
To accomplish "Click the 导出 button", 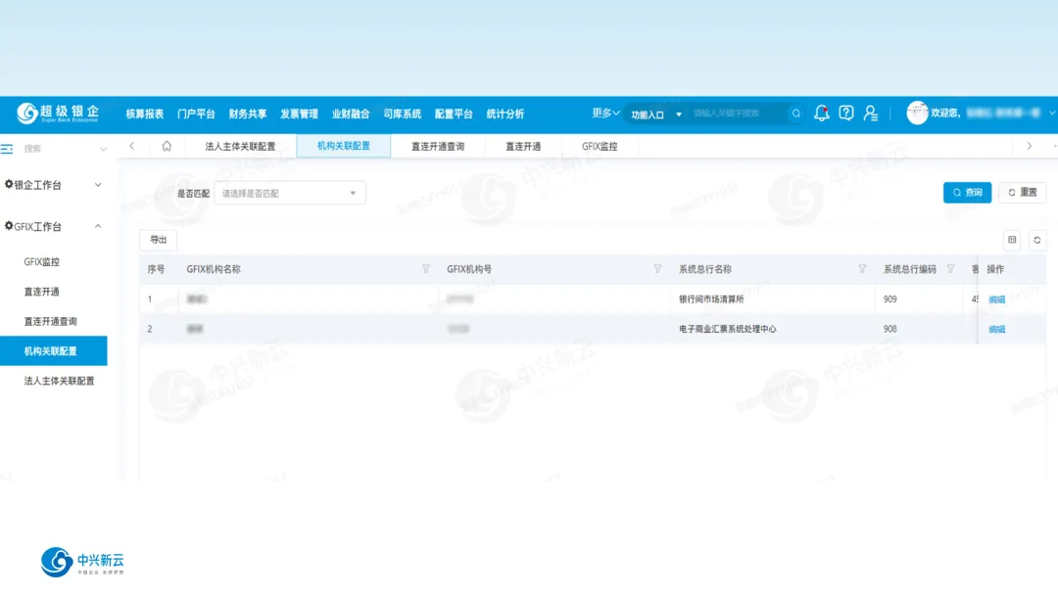I will [x=158, y=240].
